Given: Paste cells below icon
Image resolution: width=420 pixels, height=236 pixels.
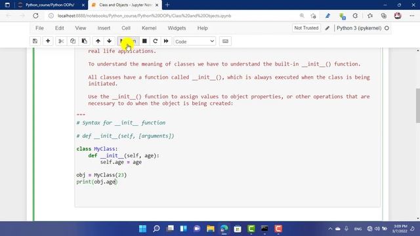Looking at the screenshot, I should [84, 41].
